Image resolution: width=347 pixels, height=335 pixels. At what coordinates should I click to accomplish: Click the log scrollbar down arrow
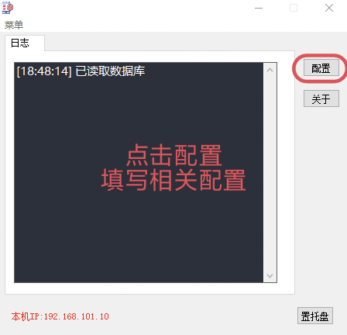click(270, 275)
